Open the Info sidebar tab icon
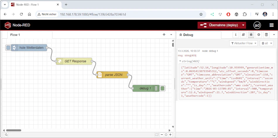Screen dimensions: 278x138 [236, 35]
